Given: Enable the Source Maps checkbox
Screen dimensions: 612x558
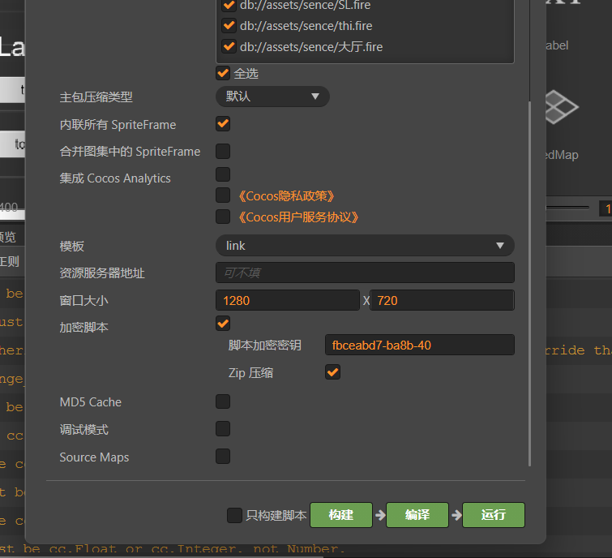Looking at the screenshot, I should pos(223,456).
